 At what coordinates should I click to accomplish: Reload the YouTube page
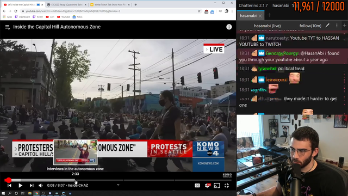tap(16, 11)
